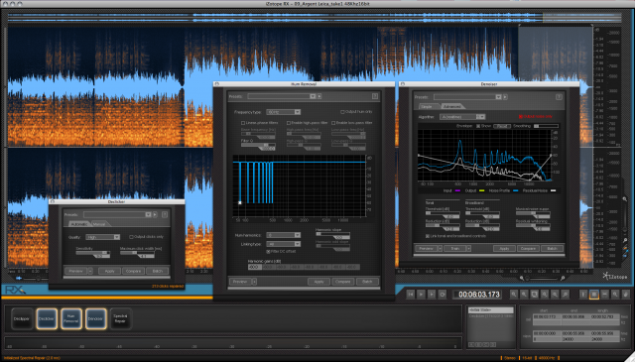The height and width of the screenshot is (362, 635).
Task: Click the horizontal zoom-out magnifier below the timeline
Action: tap(522, 278)
